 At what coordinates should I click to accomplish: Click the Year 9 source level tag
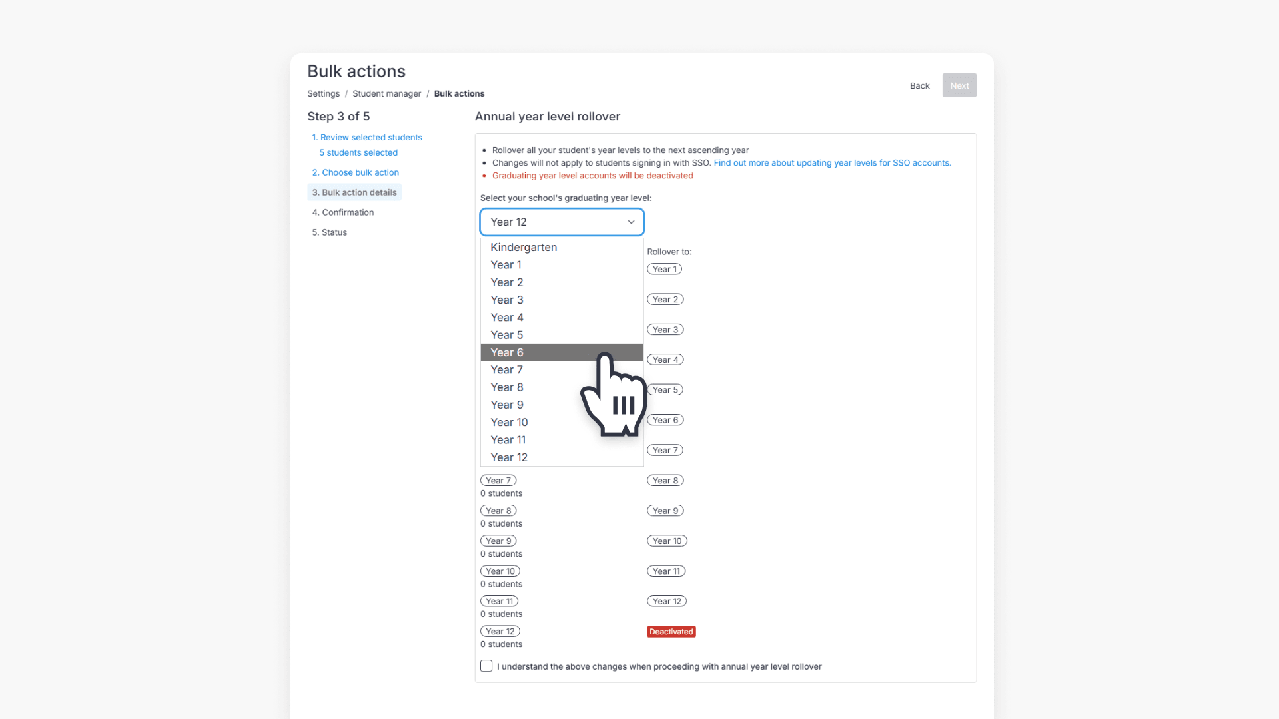coord(498,541)
